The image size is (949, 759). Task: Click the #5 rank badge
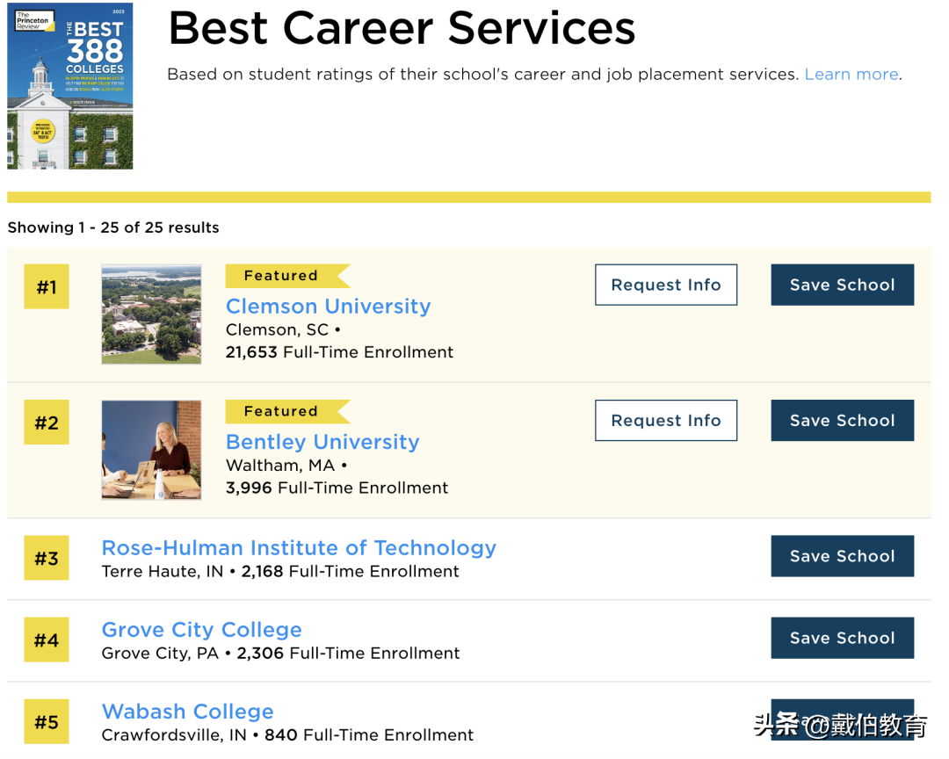(47, 722)
